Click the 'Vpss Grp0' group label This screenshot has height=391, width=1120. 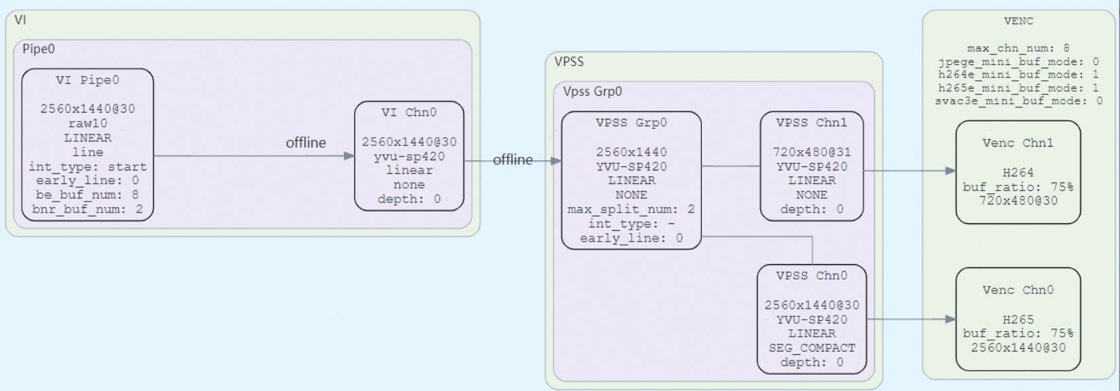pyautogui.click(x=593, y=92)
